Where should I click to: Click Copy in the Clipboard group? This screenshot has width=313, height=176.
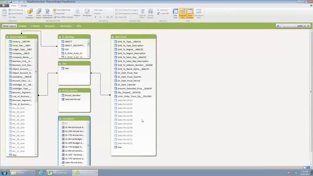pyautogui.click(x=12, y=17)
